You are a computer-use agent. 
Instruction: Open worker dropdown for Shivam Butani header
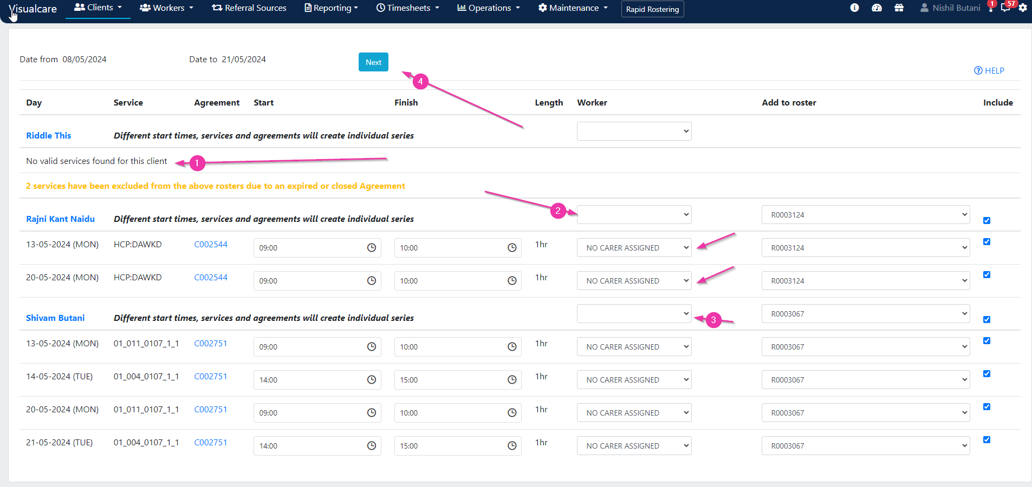(x=634, y=313)
